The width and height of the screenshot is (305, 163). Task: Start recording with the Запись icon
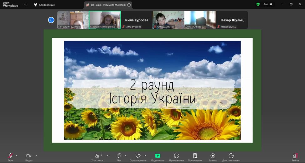point(213,156)
